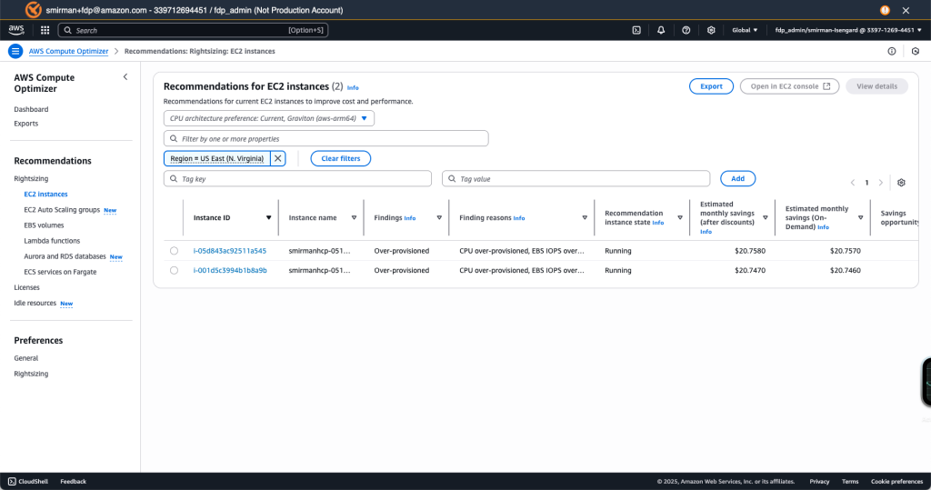Open the help question mark icon

tap(686, 30)
